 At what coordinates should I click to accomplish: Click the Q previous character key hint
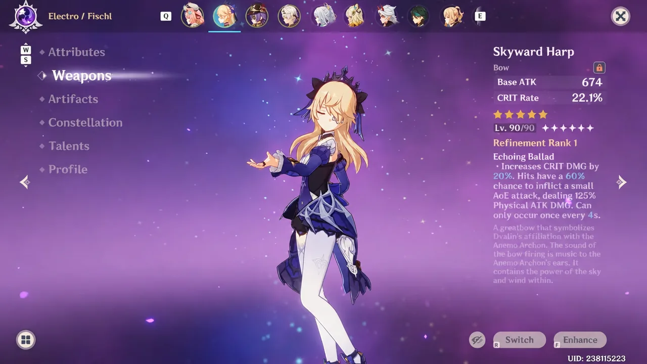coord(166,16)
